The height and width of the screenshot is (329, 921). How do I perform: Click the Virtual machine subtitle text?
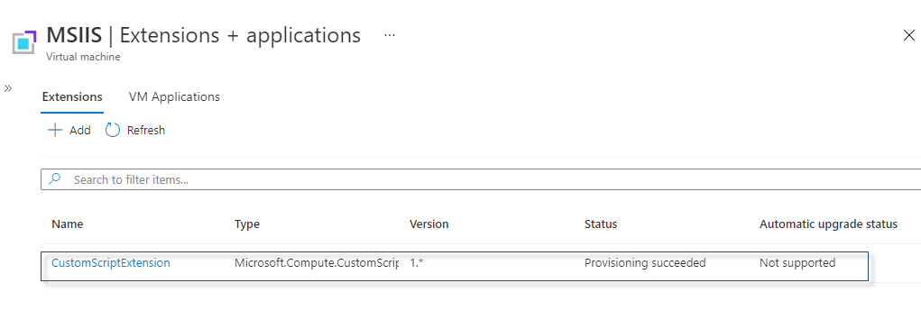pyautogui.click(x=83, y=58)
